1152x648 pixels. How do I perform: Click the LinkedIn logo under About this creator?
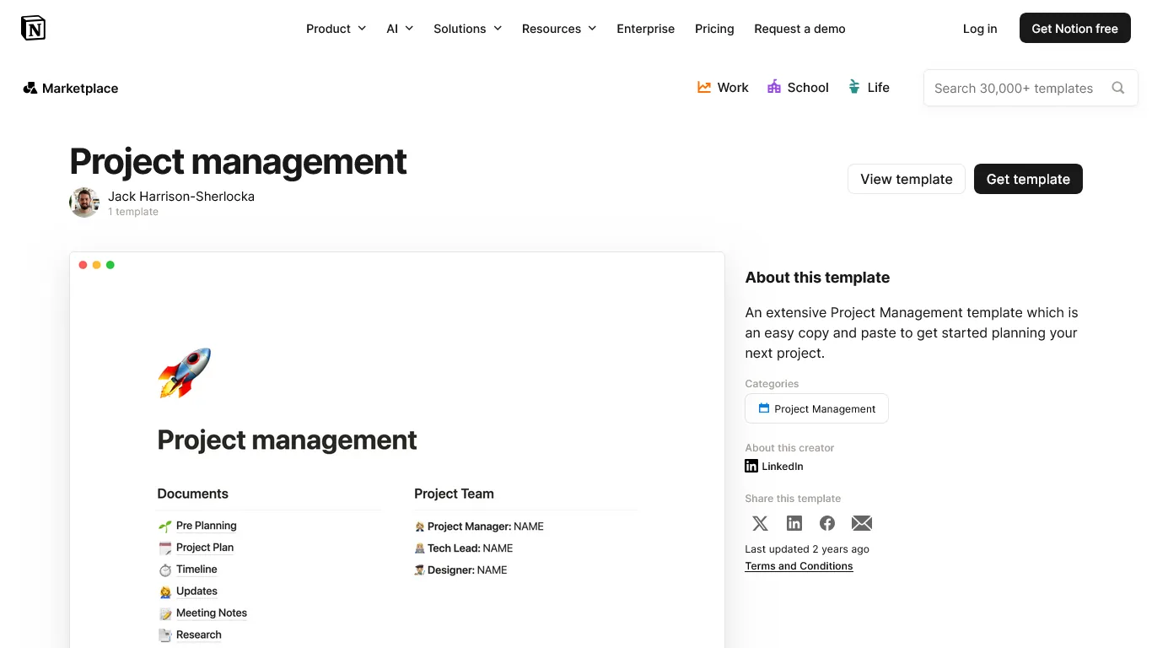751,466
